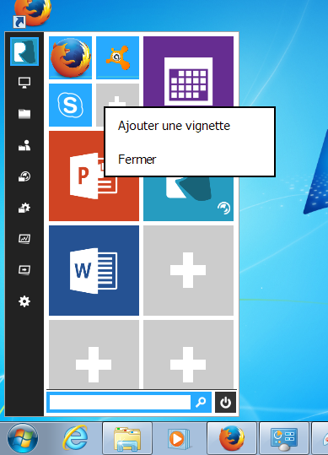
Task: Click the power button
Action: pos(225,402)
